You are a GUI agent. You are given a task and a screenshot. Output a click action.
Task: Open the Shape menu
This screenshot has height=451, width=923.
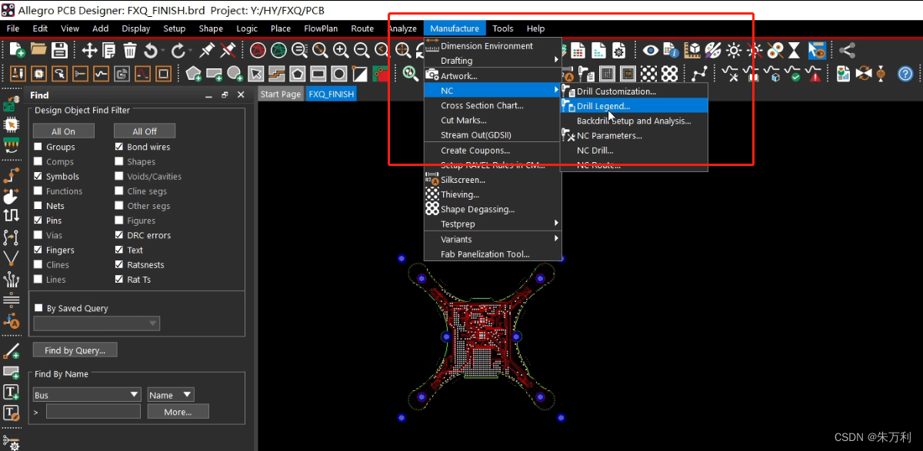(211, 28)
